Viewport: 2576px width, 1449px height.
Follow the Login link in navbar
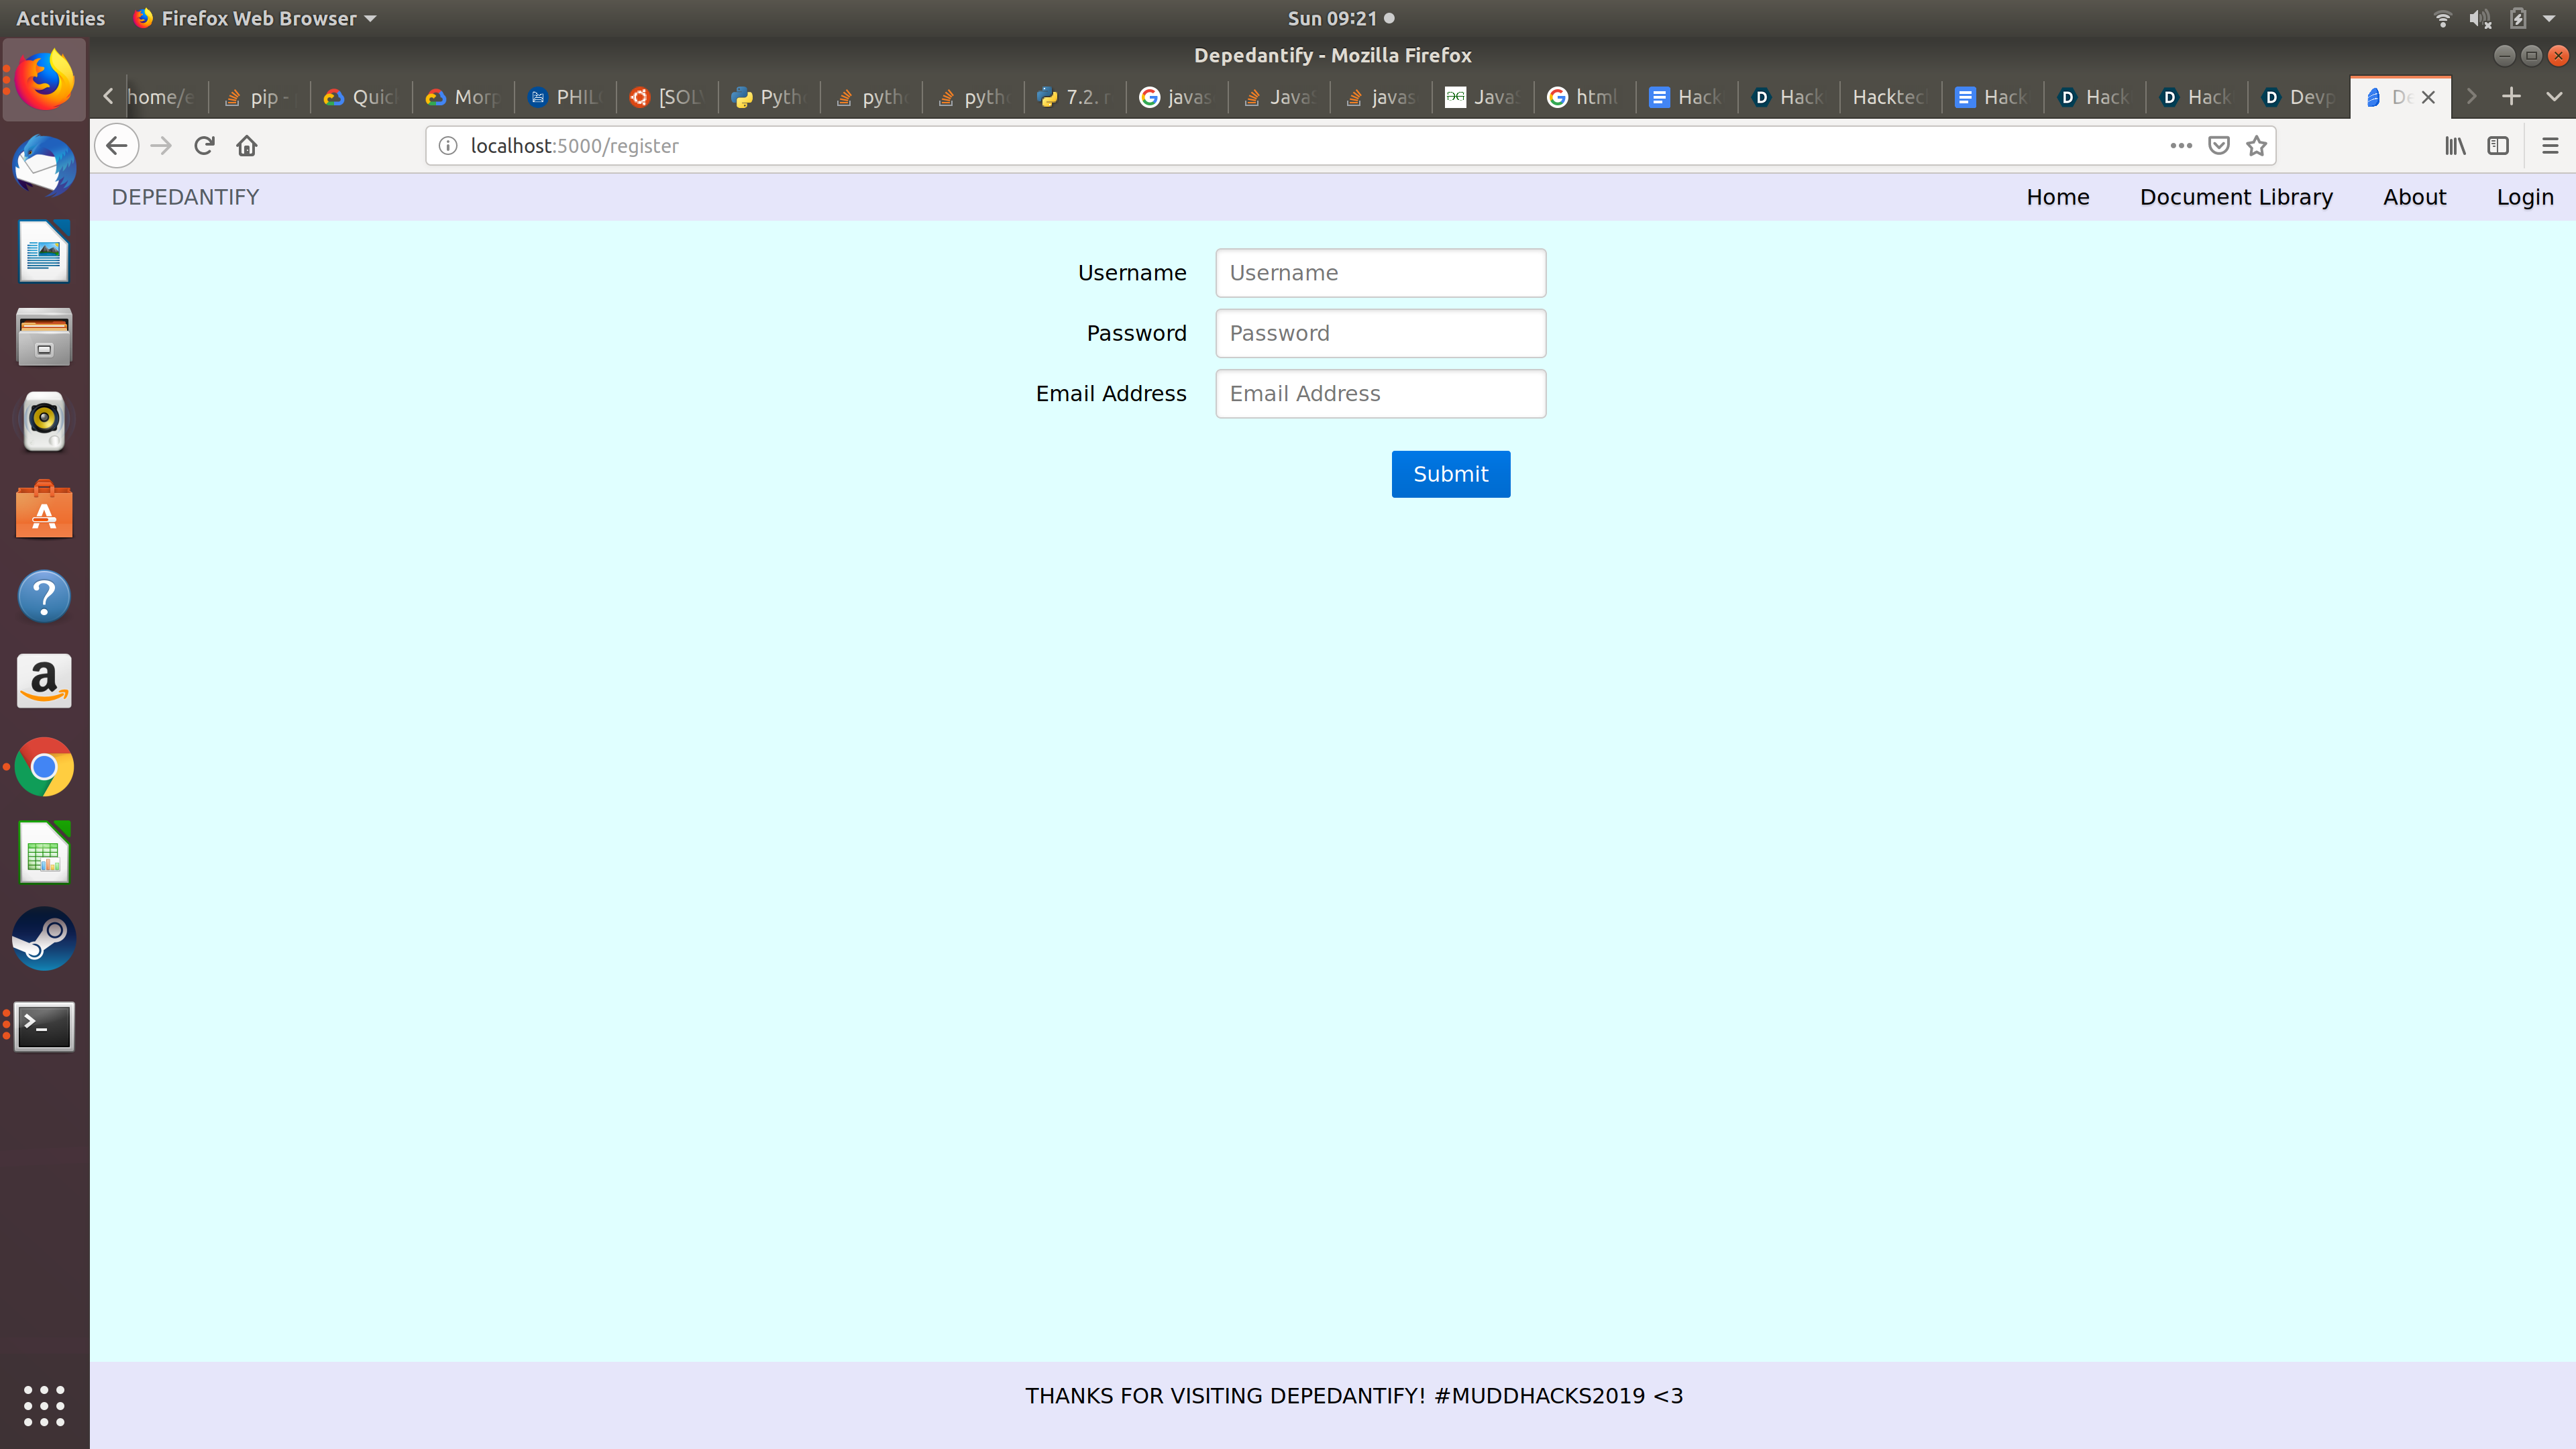pyautogui.click(x=2524, y=197)
